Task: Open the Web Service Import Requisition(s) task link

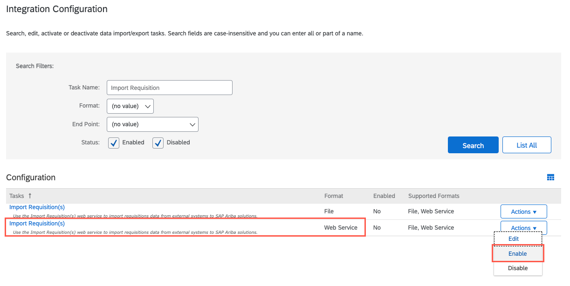Action: click(37, 223)
